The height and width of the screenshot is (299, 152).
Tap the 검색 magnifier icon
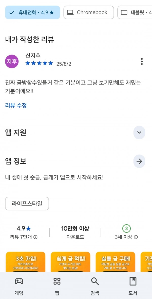[x=95, y=281]
